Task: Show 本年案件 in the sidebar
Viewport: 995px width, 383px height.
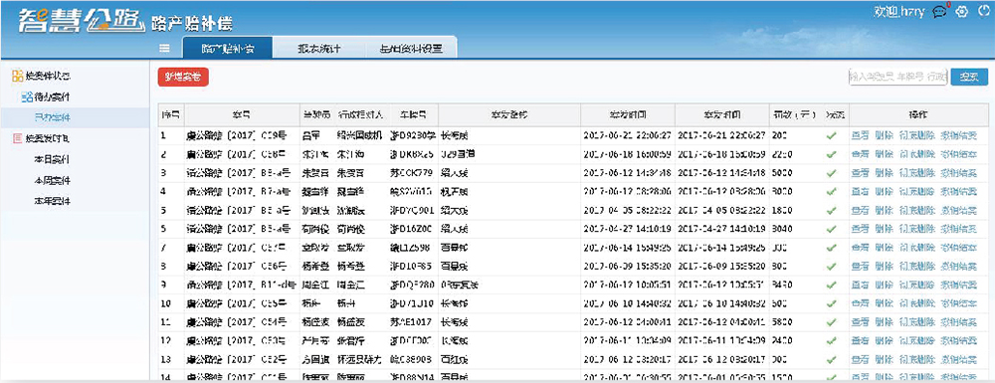Action: click(53, 201)
